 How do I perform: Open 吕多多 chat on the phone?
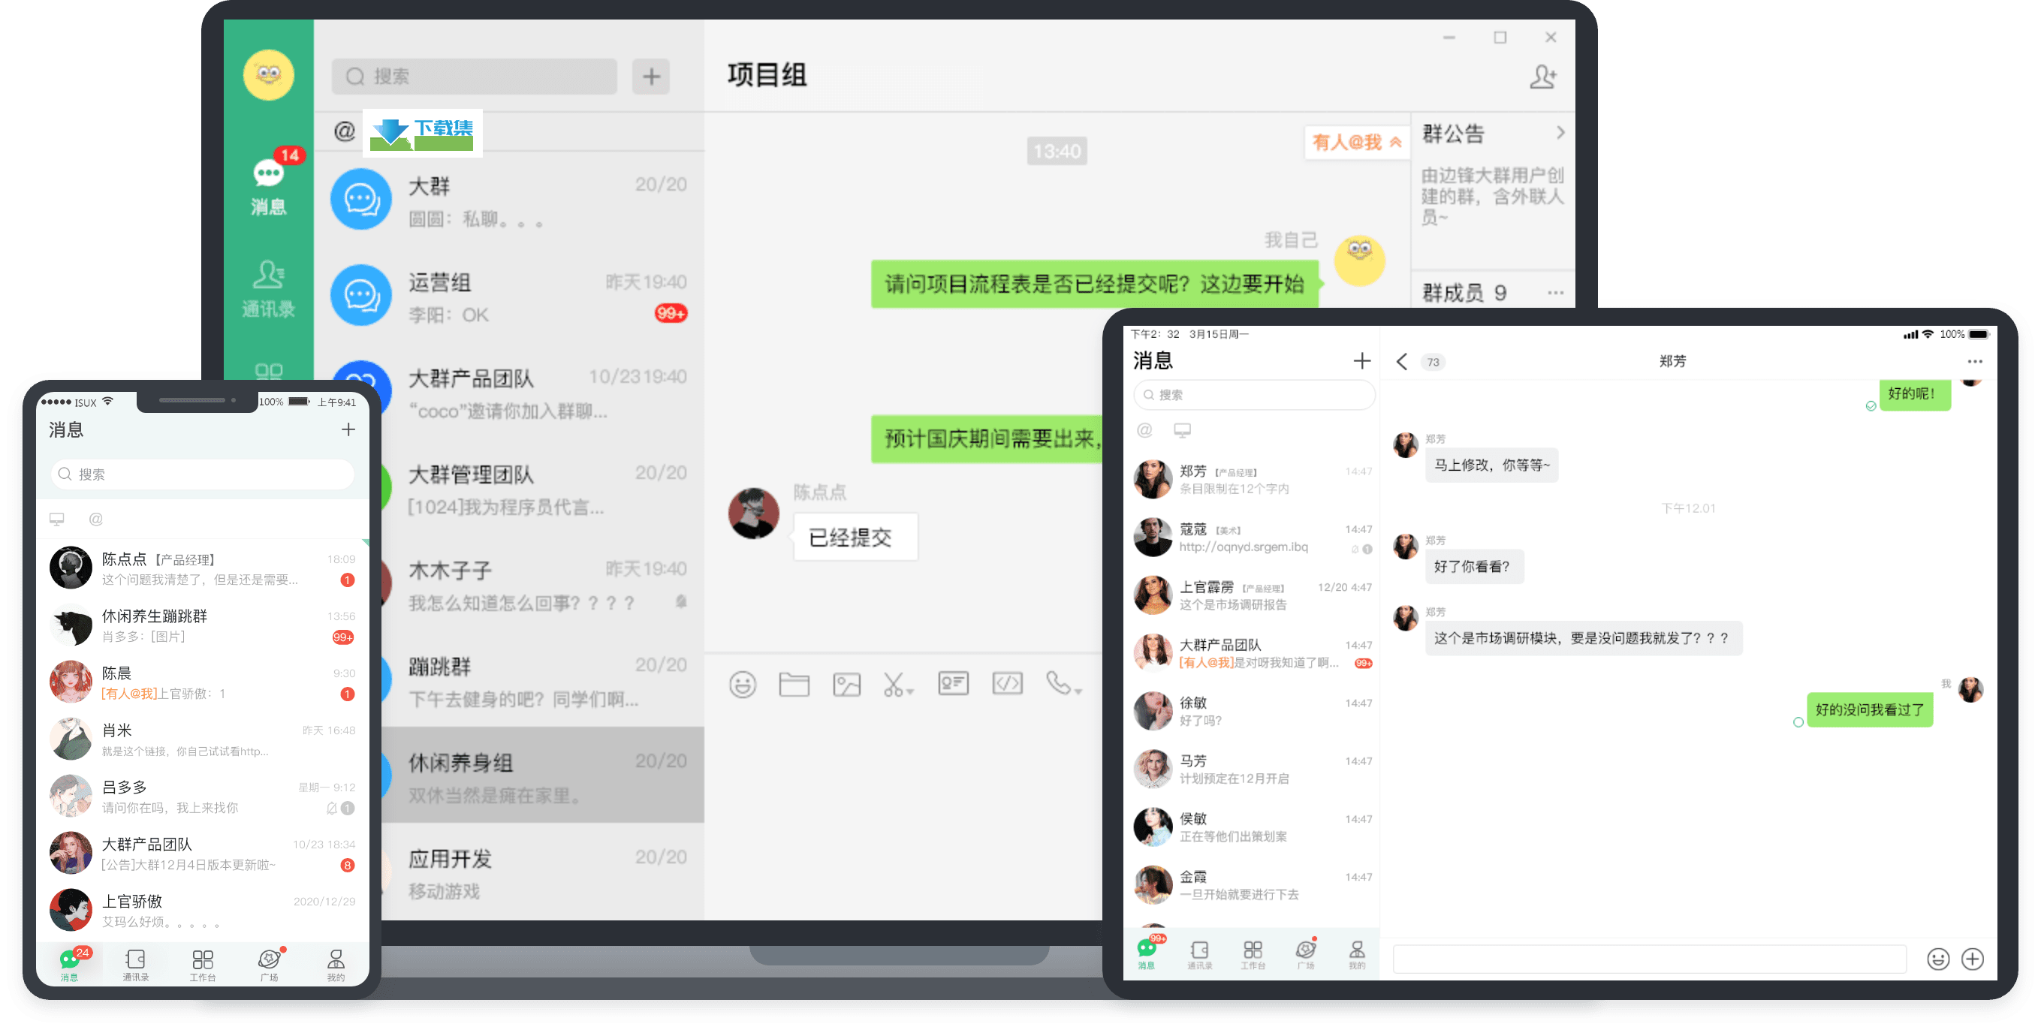[203, 797]
